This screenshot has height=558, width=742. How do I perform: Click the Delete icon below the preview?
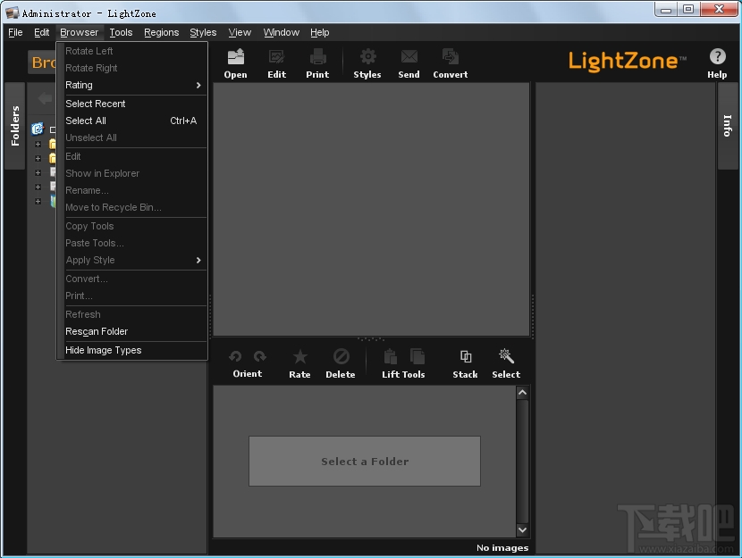point(340,355)
